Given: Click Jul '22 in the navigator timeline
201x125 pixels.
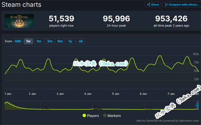Looking at the screenshot, I should [x=45, y=108].
